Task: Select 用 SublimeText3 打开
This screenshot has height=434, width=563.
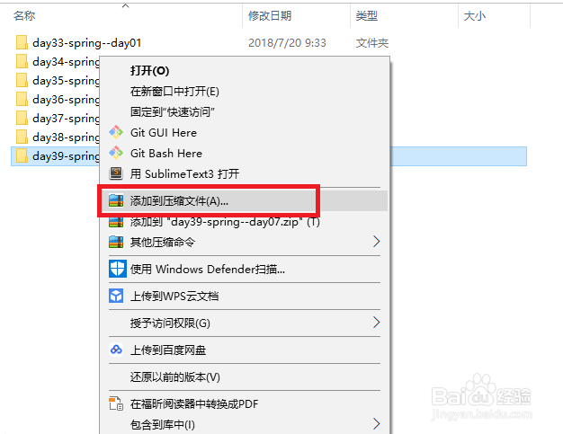Action: click(184, 174)
